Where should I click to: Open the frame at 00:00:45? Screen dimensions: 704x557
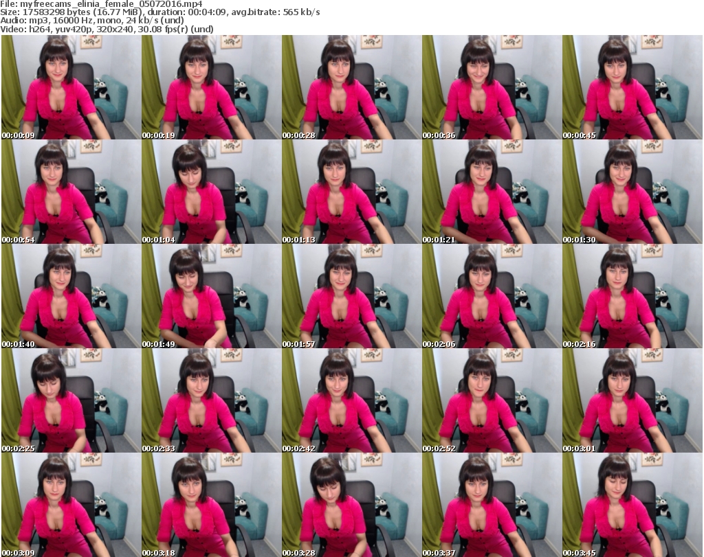click(632, 87)
